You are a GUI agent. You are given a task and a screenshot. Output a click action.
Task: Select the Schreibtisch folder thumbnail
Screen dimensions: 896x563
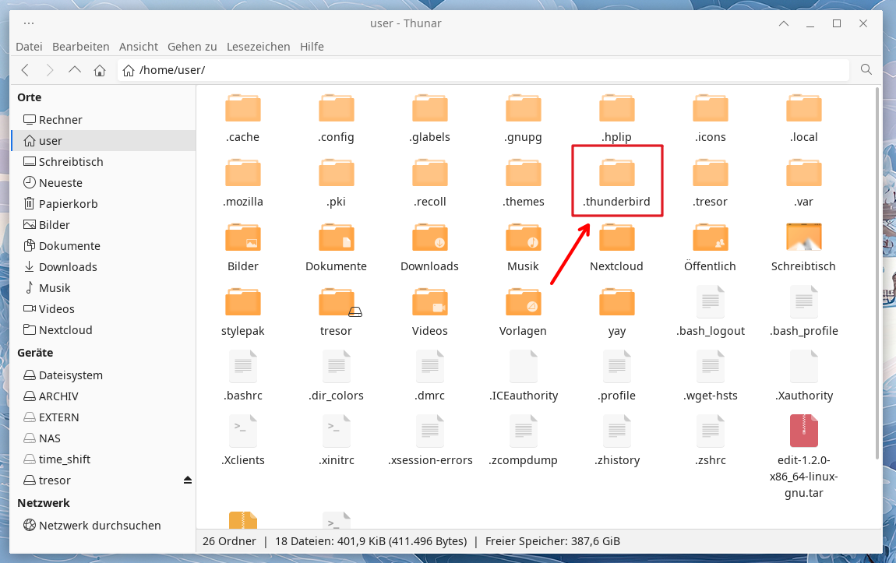coord(803,238)
